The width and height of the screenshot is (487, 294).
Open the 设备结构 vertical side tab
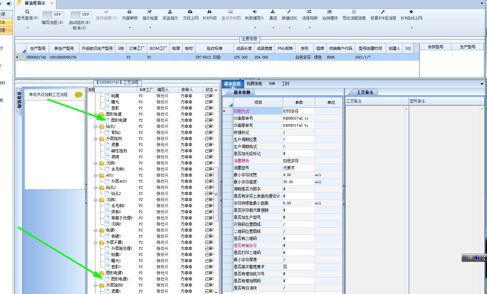click(19, 100)
